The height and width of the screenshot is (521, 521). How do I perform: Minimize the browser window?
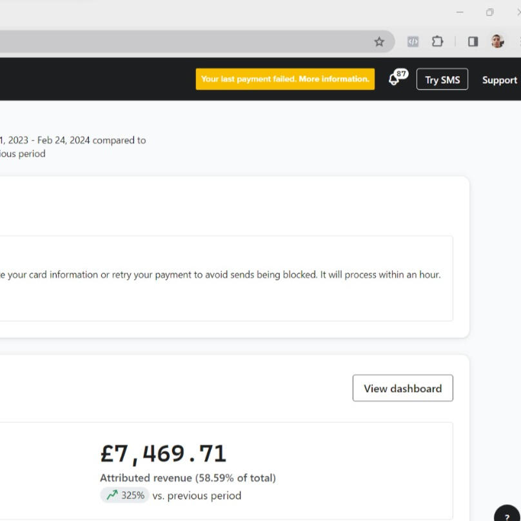(460, 12)
